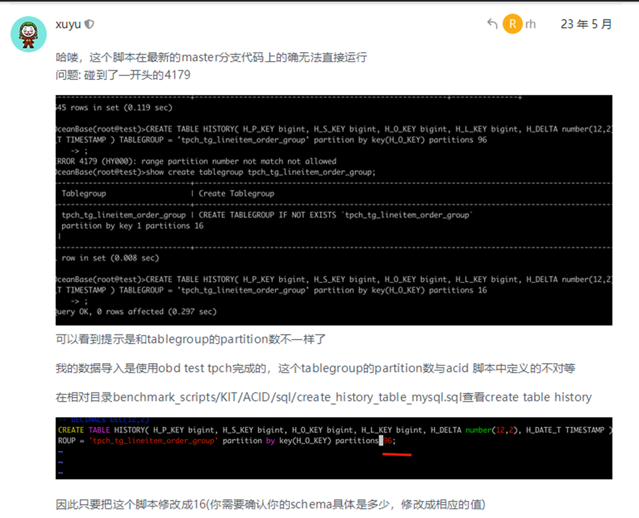
Task: Open xuyu's joker avatar profile picture
Action: tap(28, 34)
